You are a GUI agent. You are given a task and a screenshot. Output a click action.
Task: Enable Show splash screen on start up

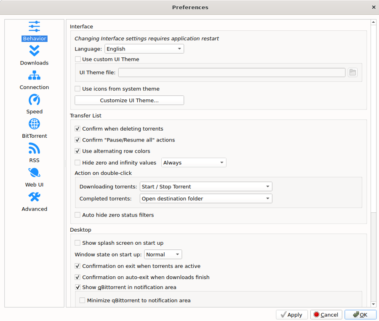point(77,243)
